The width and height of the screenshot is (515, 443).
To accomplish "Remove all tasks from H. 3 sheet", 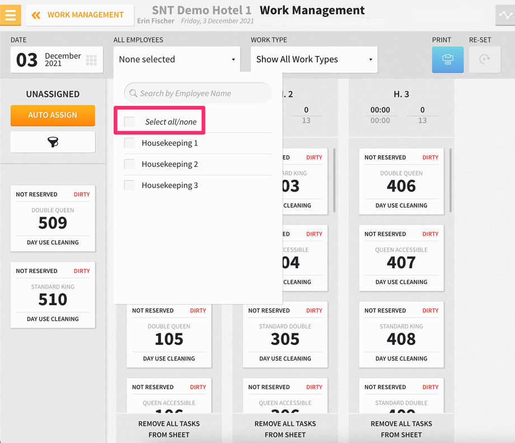I will (401, 429).
